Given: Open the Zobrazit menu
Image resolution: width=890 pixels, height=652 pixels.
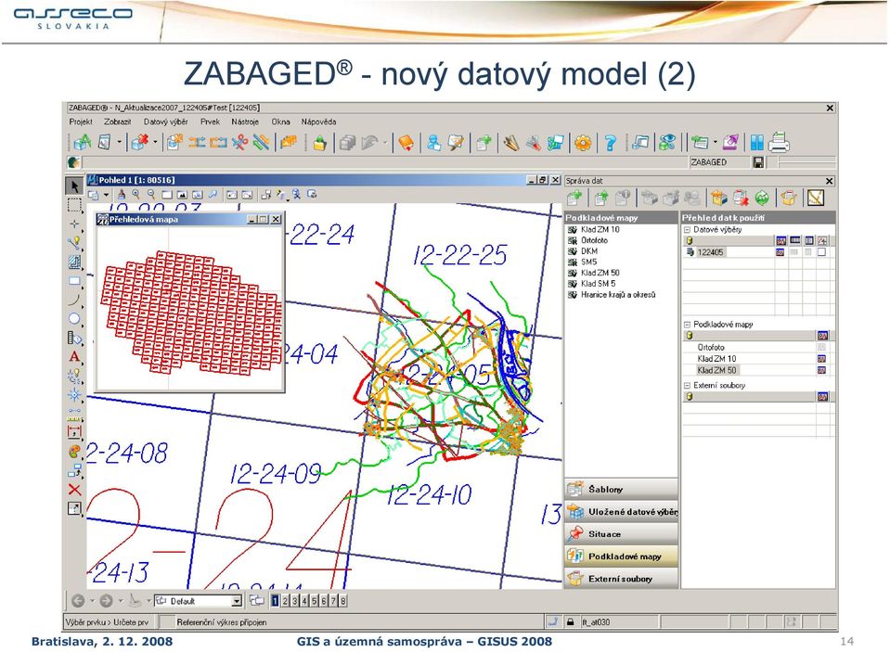Looking at the screenshot, I should click(118, 121).
